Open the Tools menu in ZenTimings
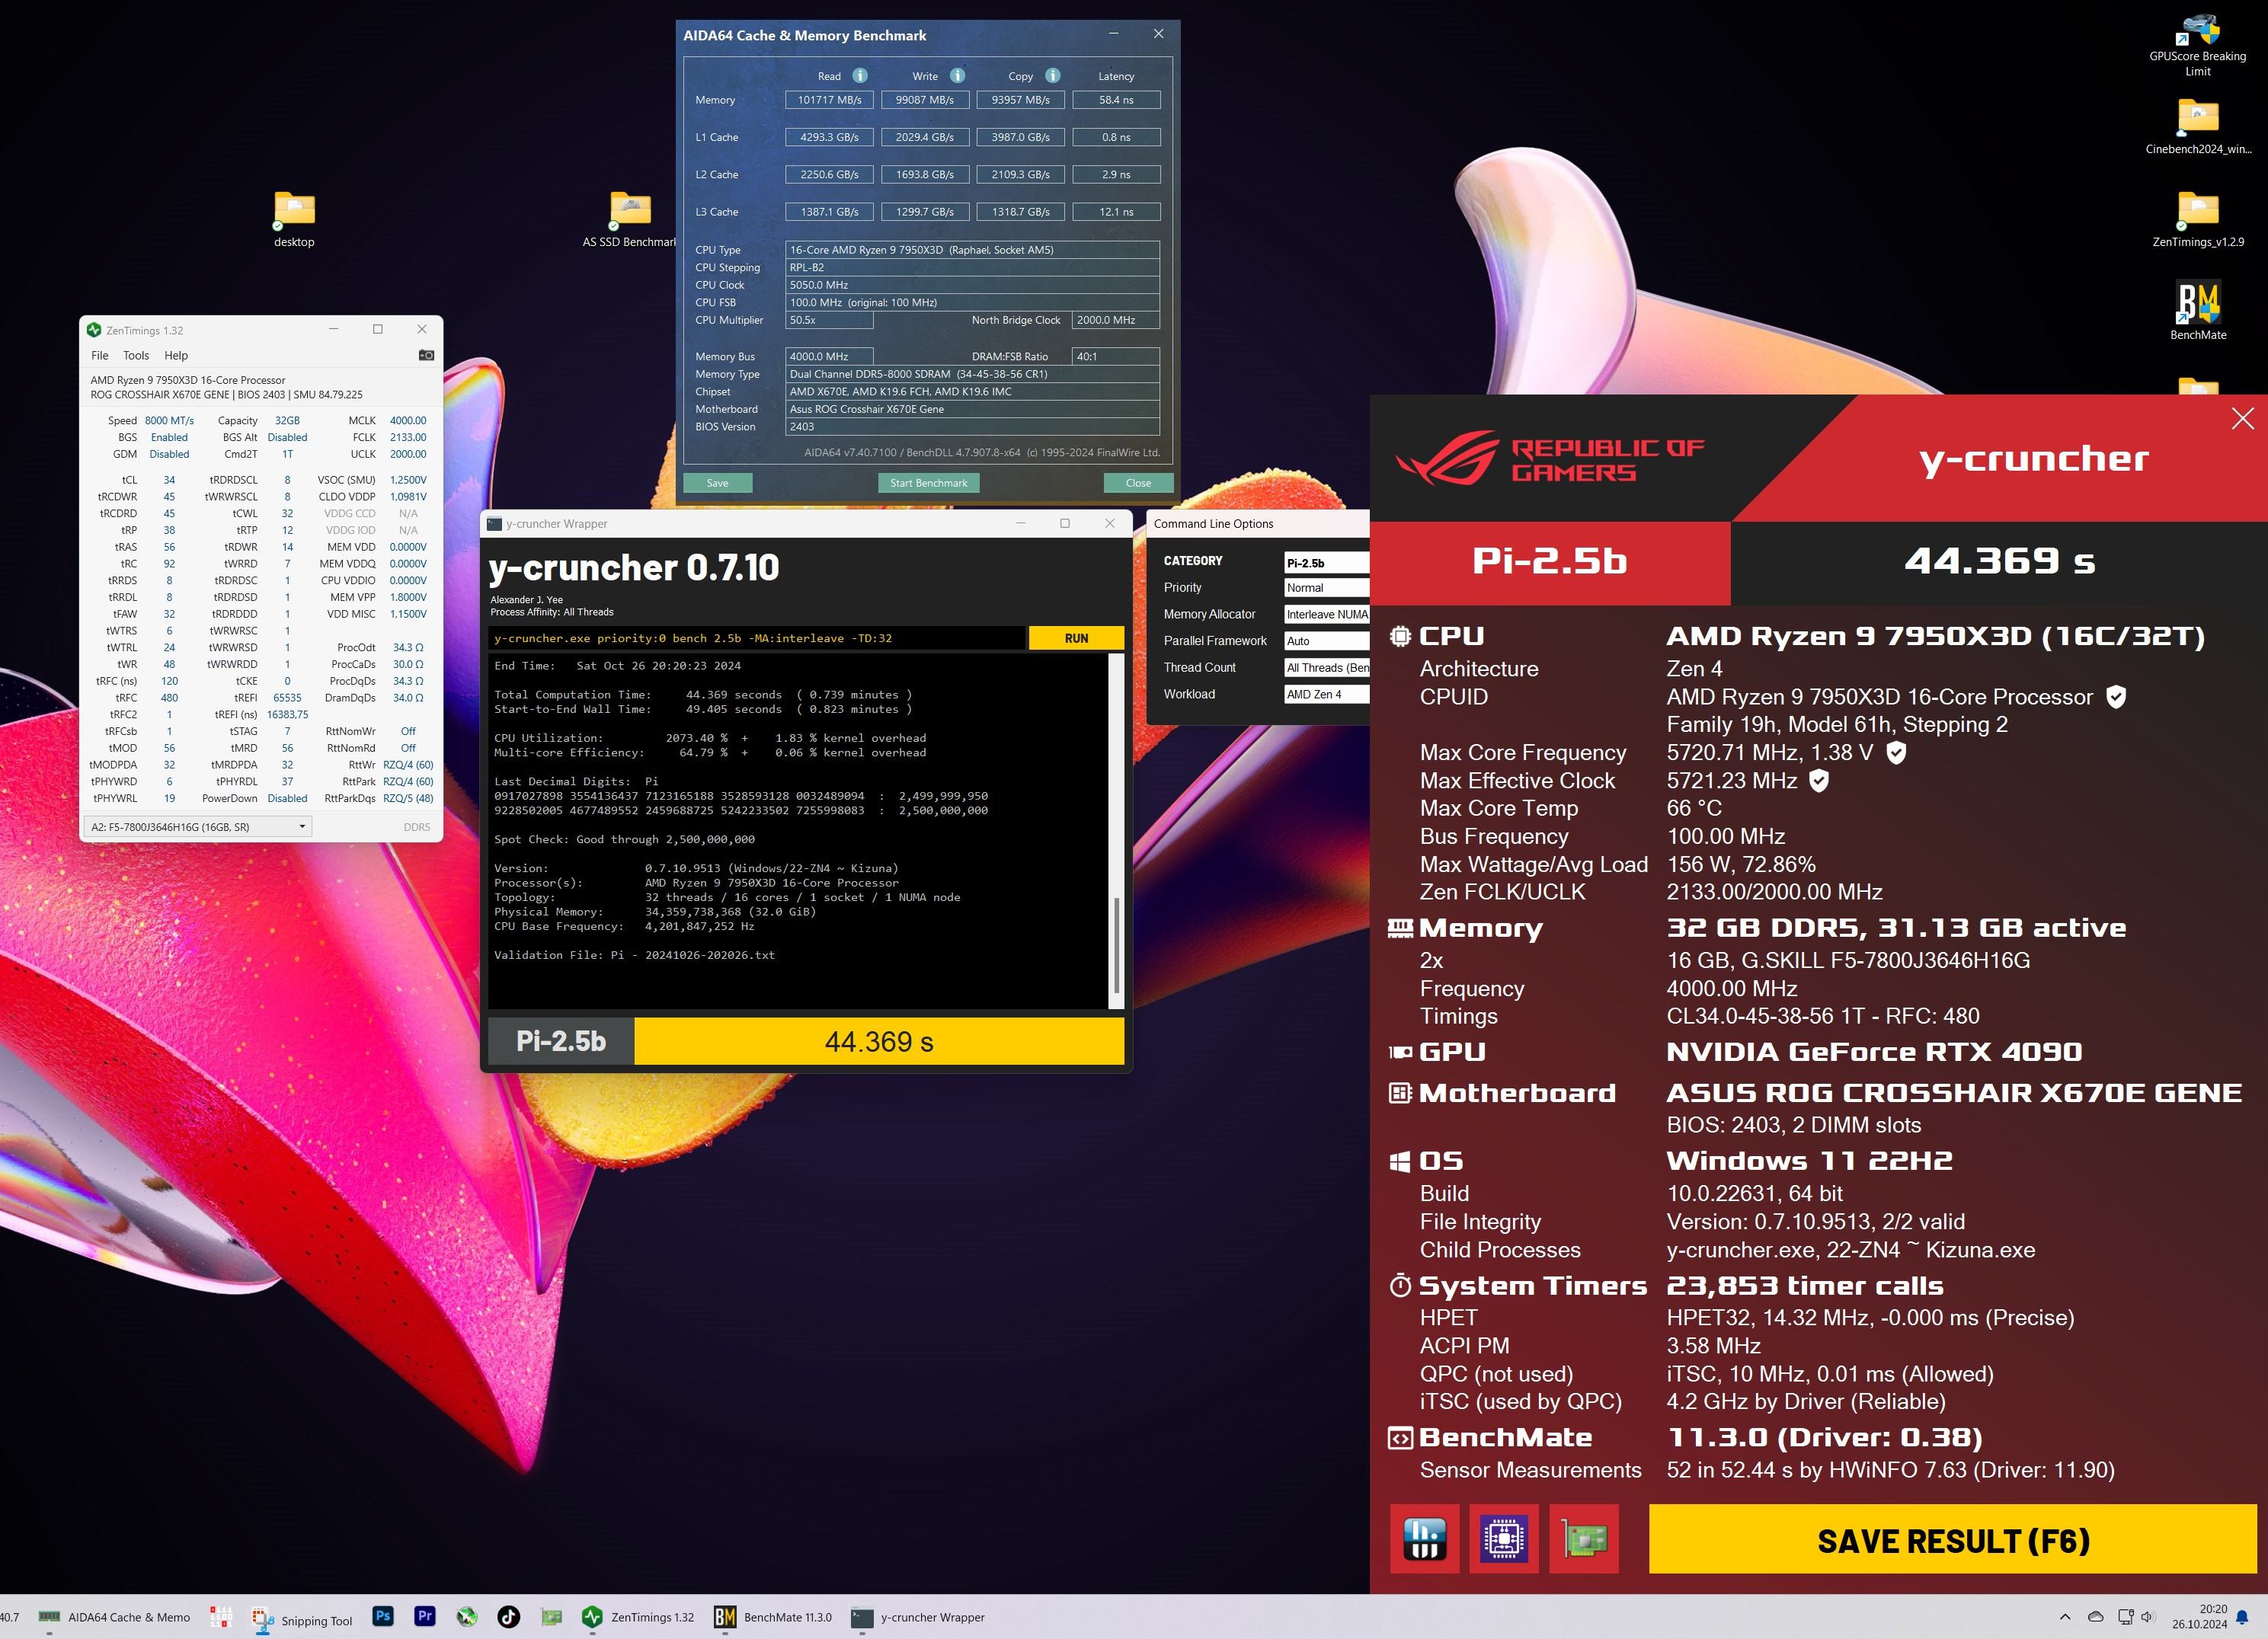Image resolution: width=2268 pixels, height=1639 pixels. coord(136,355)
